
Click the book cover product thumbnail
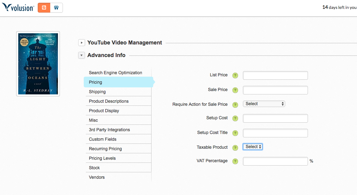tap(38, 64)
